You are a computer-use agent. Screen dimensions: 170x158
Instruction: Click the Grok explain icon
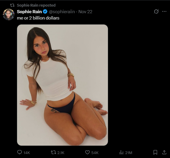pos(156,12)
